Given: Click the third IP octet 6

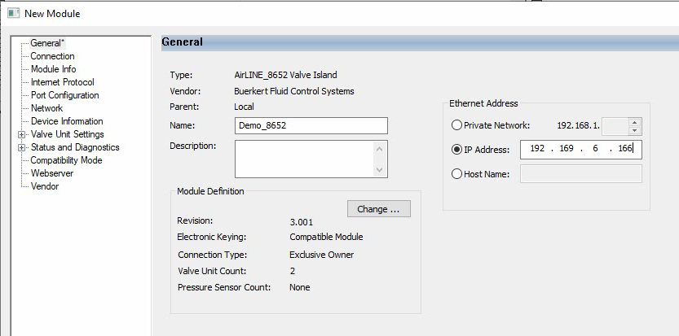Looking at the screenshot, I should point(595,148).
